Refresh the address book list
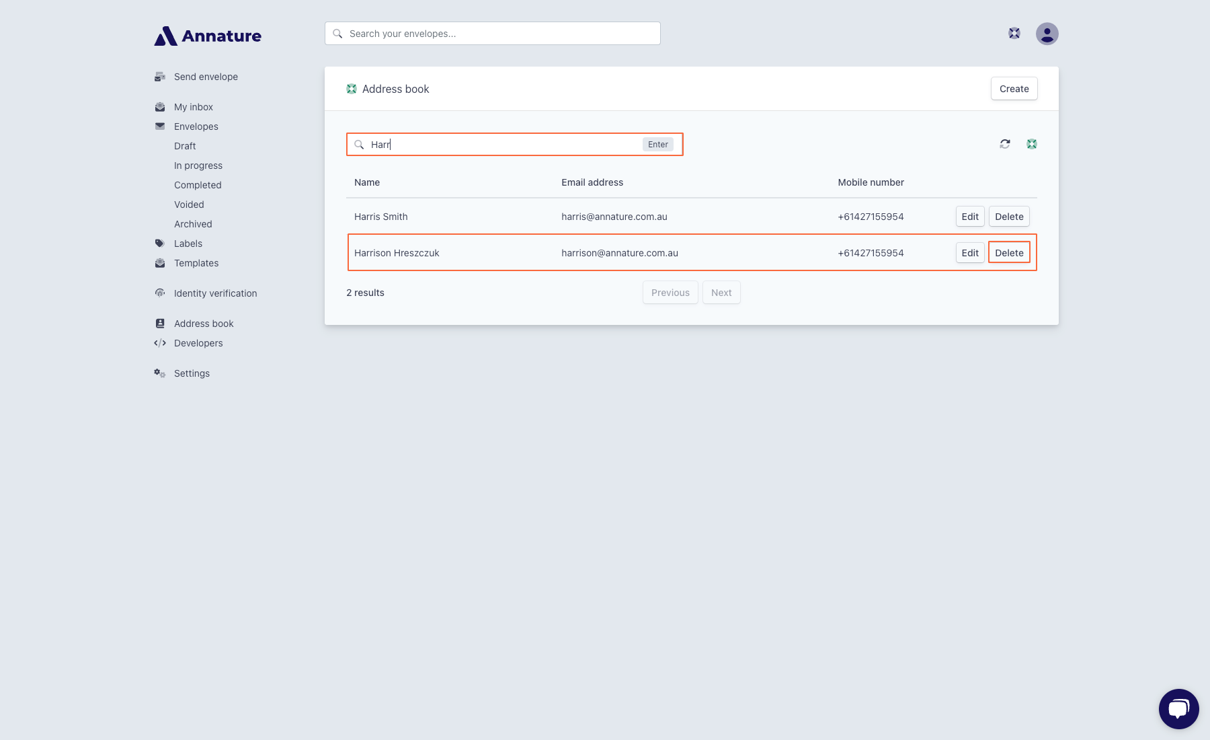The height and width of the screenshot is (740, 1210). [1005, 144]
